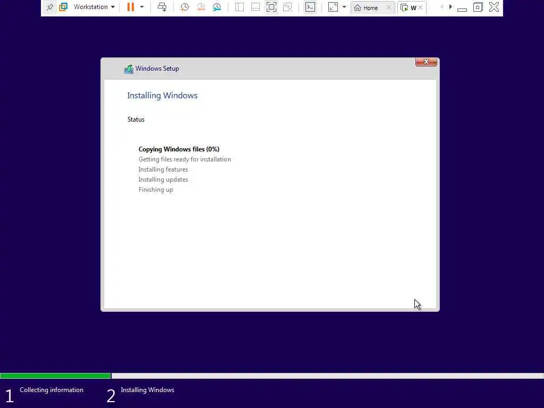Click the 'Installing features' step text
544x408 pixels.
pyautogui.click(x=163, y=169)
